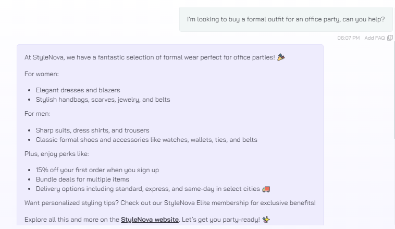
Task: Click the sparkles emoji after party-ready
Action: pos(266,220)
